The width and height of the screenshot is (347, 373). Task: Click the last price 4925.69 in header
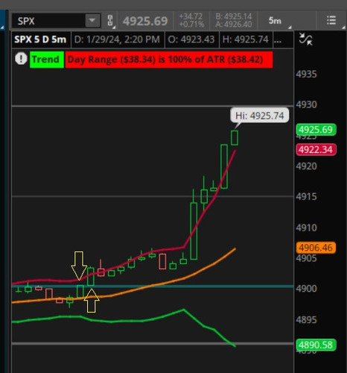(x=145, y=21)
